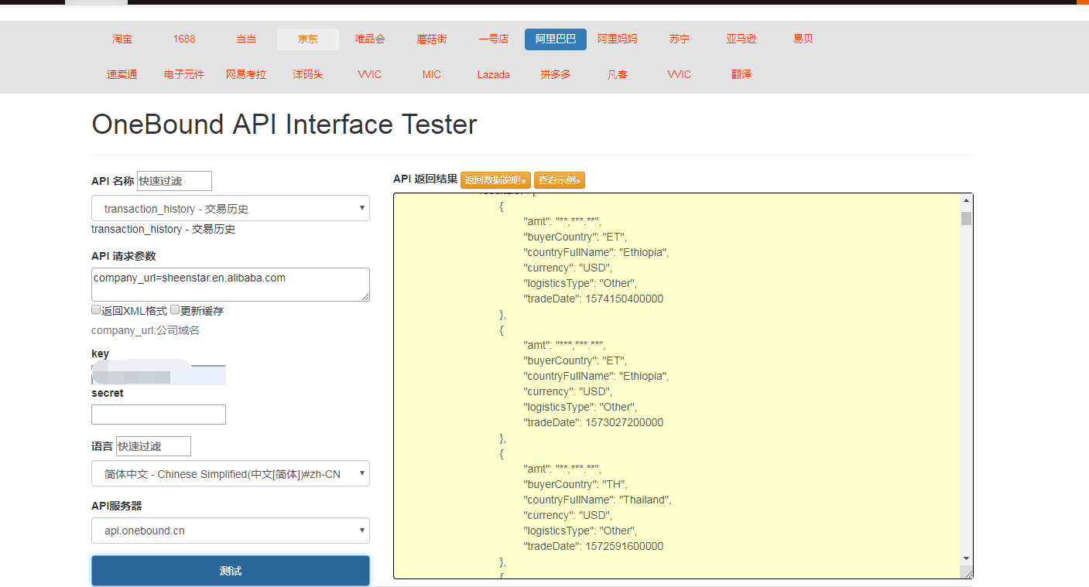This screenshot has height=587, width=1089.
Task: Expand the transaction_history API name dropdown
Action: 231,208
